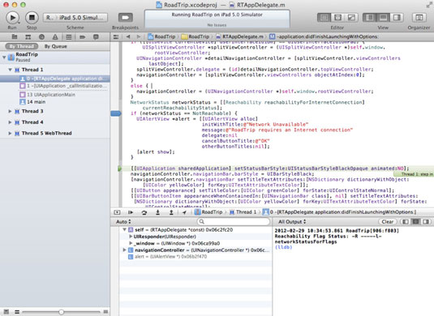Go back in editor history

point(128,36)
